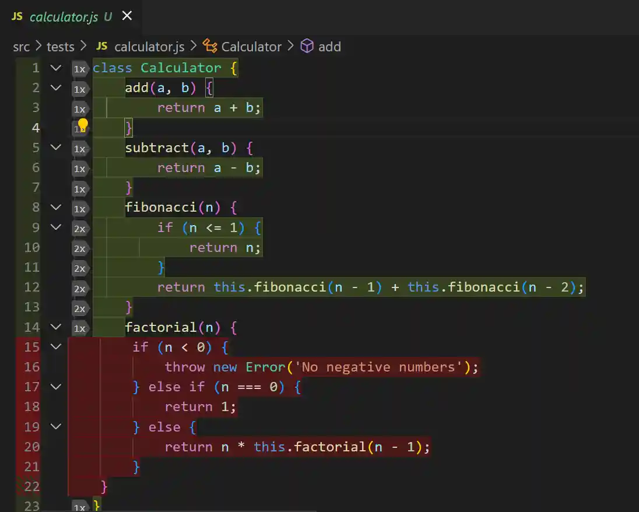This screenshot has height=512, width=639.
Task: Collapse the class Calculator fold chevron
Action: (x=55, y=68)
